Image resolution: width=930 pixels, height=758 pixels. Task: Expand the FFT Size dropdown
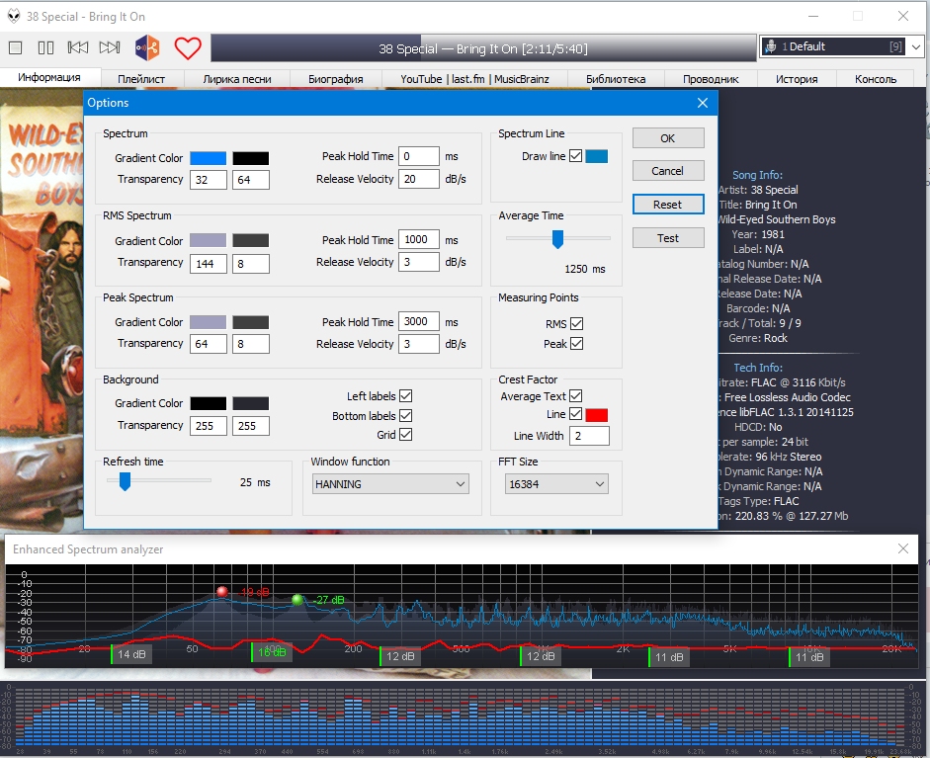click(x=555, y=484)
